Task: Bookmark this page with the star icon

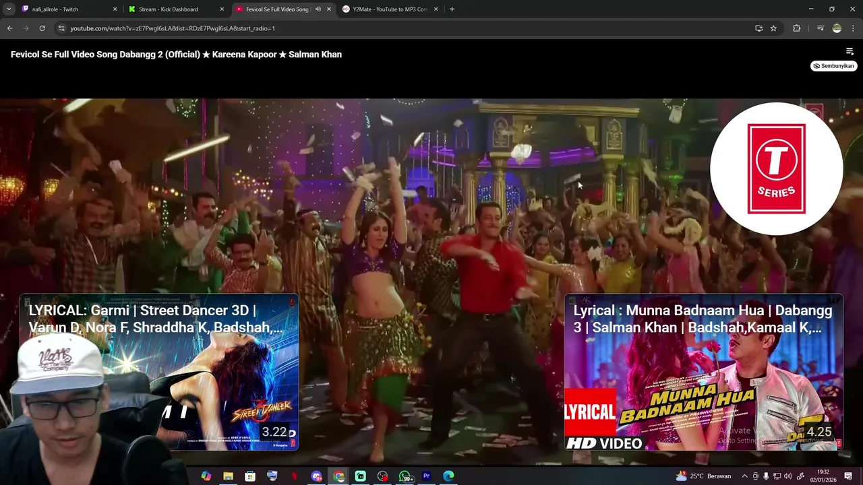Action: point(773,28)
